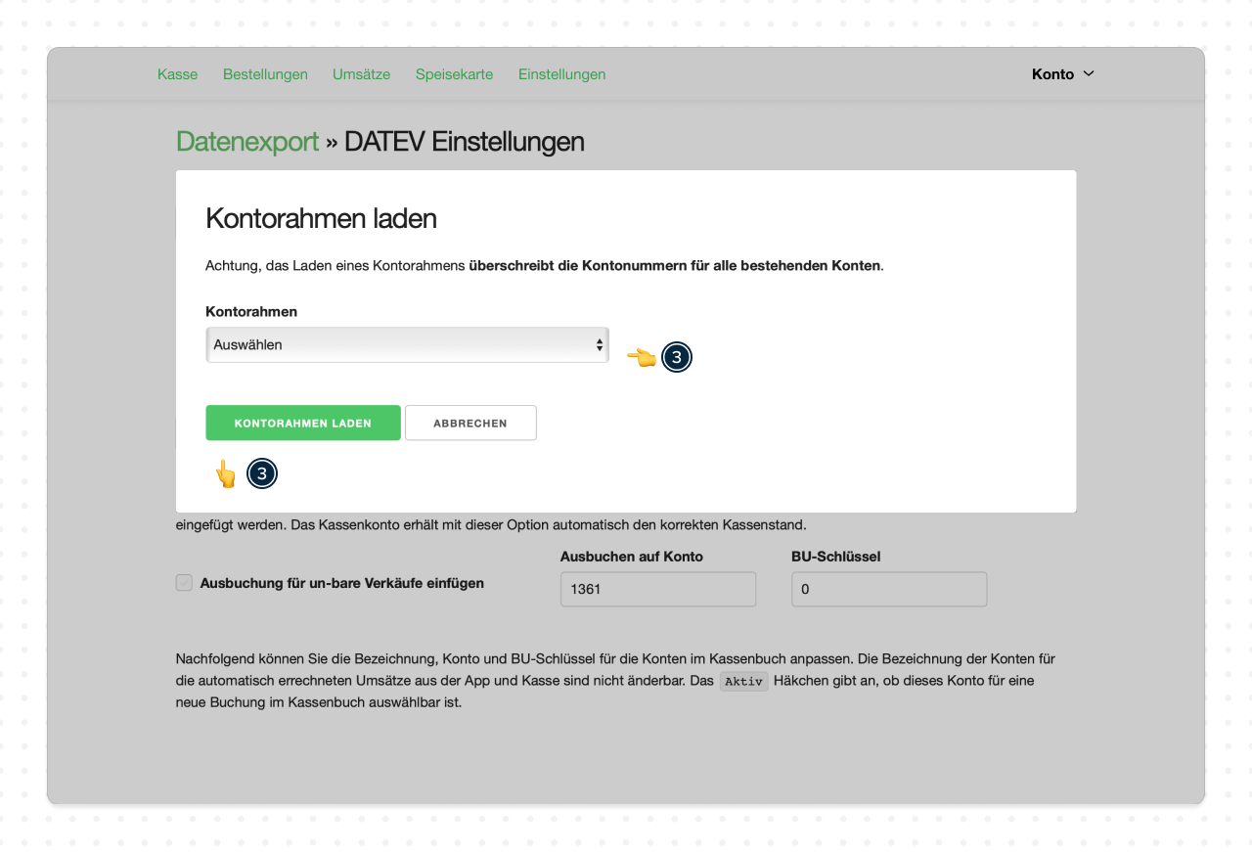Open the Kasse menu item
This screenshot has height=852, width=1252.
177,74
